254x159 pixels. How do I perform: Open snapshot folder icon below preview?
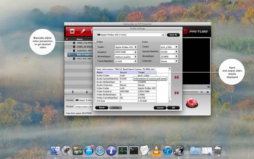(208, 92)
